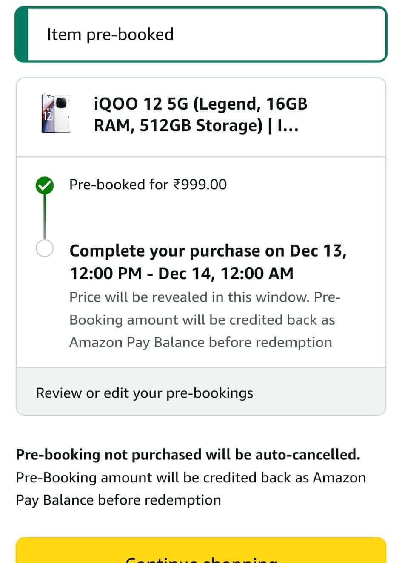Click the green progress line between steps
The height and width of the screenshot is (563, 402).
coord(45,217)
